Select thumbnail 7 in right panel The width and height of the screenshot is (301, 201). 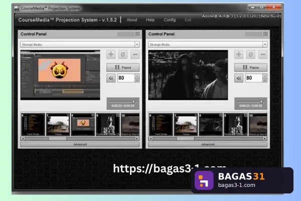tap(186, 125)
